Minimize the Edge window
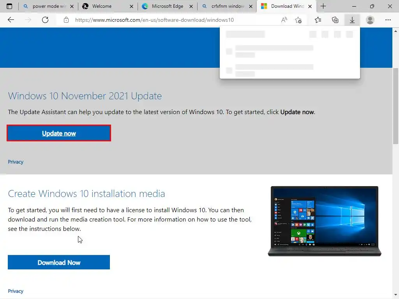399x299 pixels. click(x=354, y=6)
